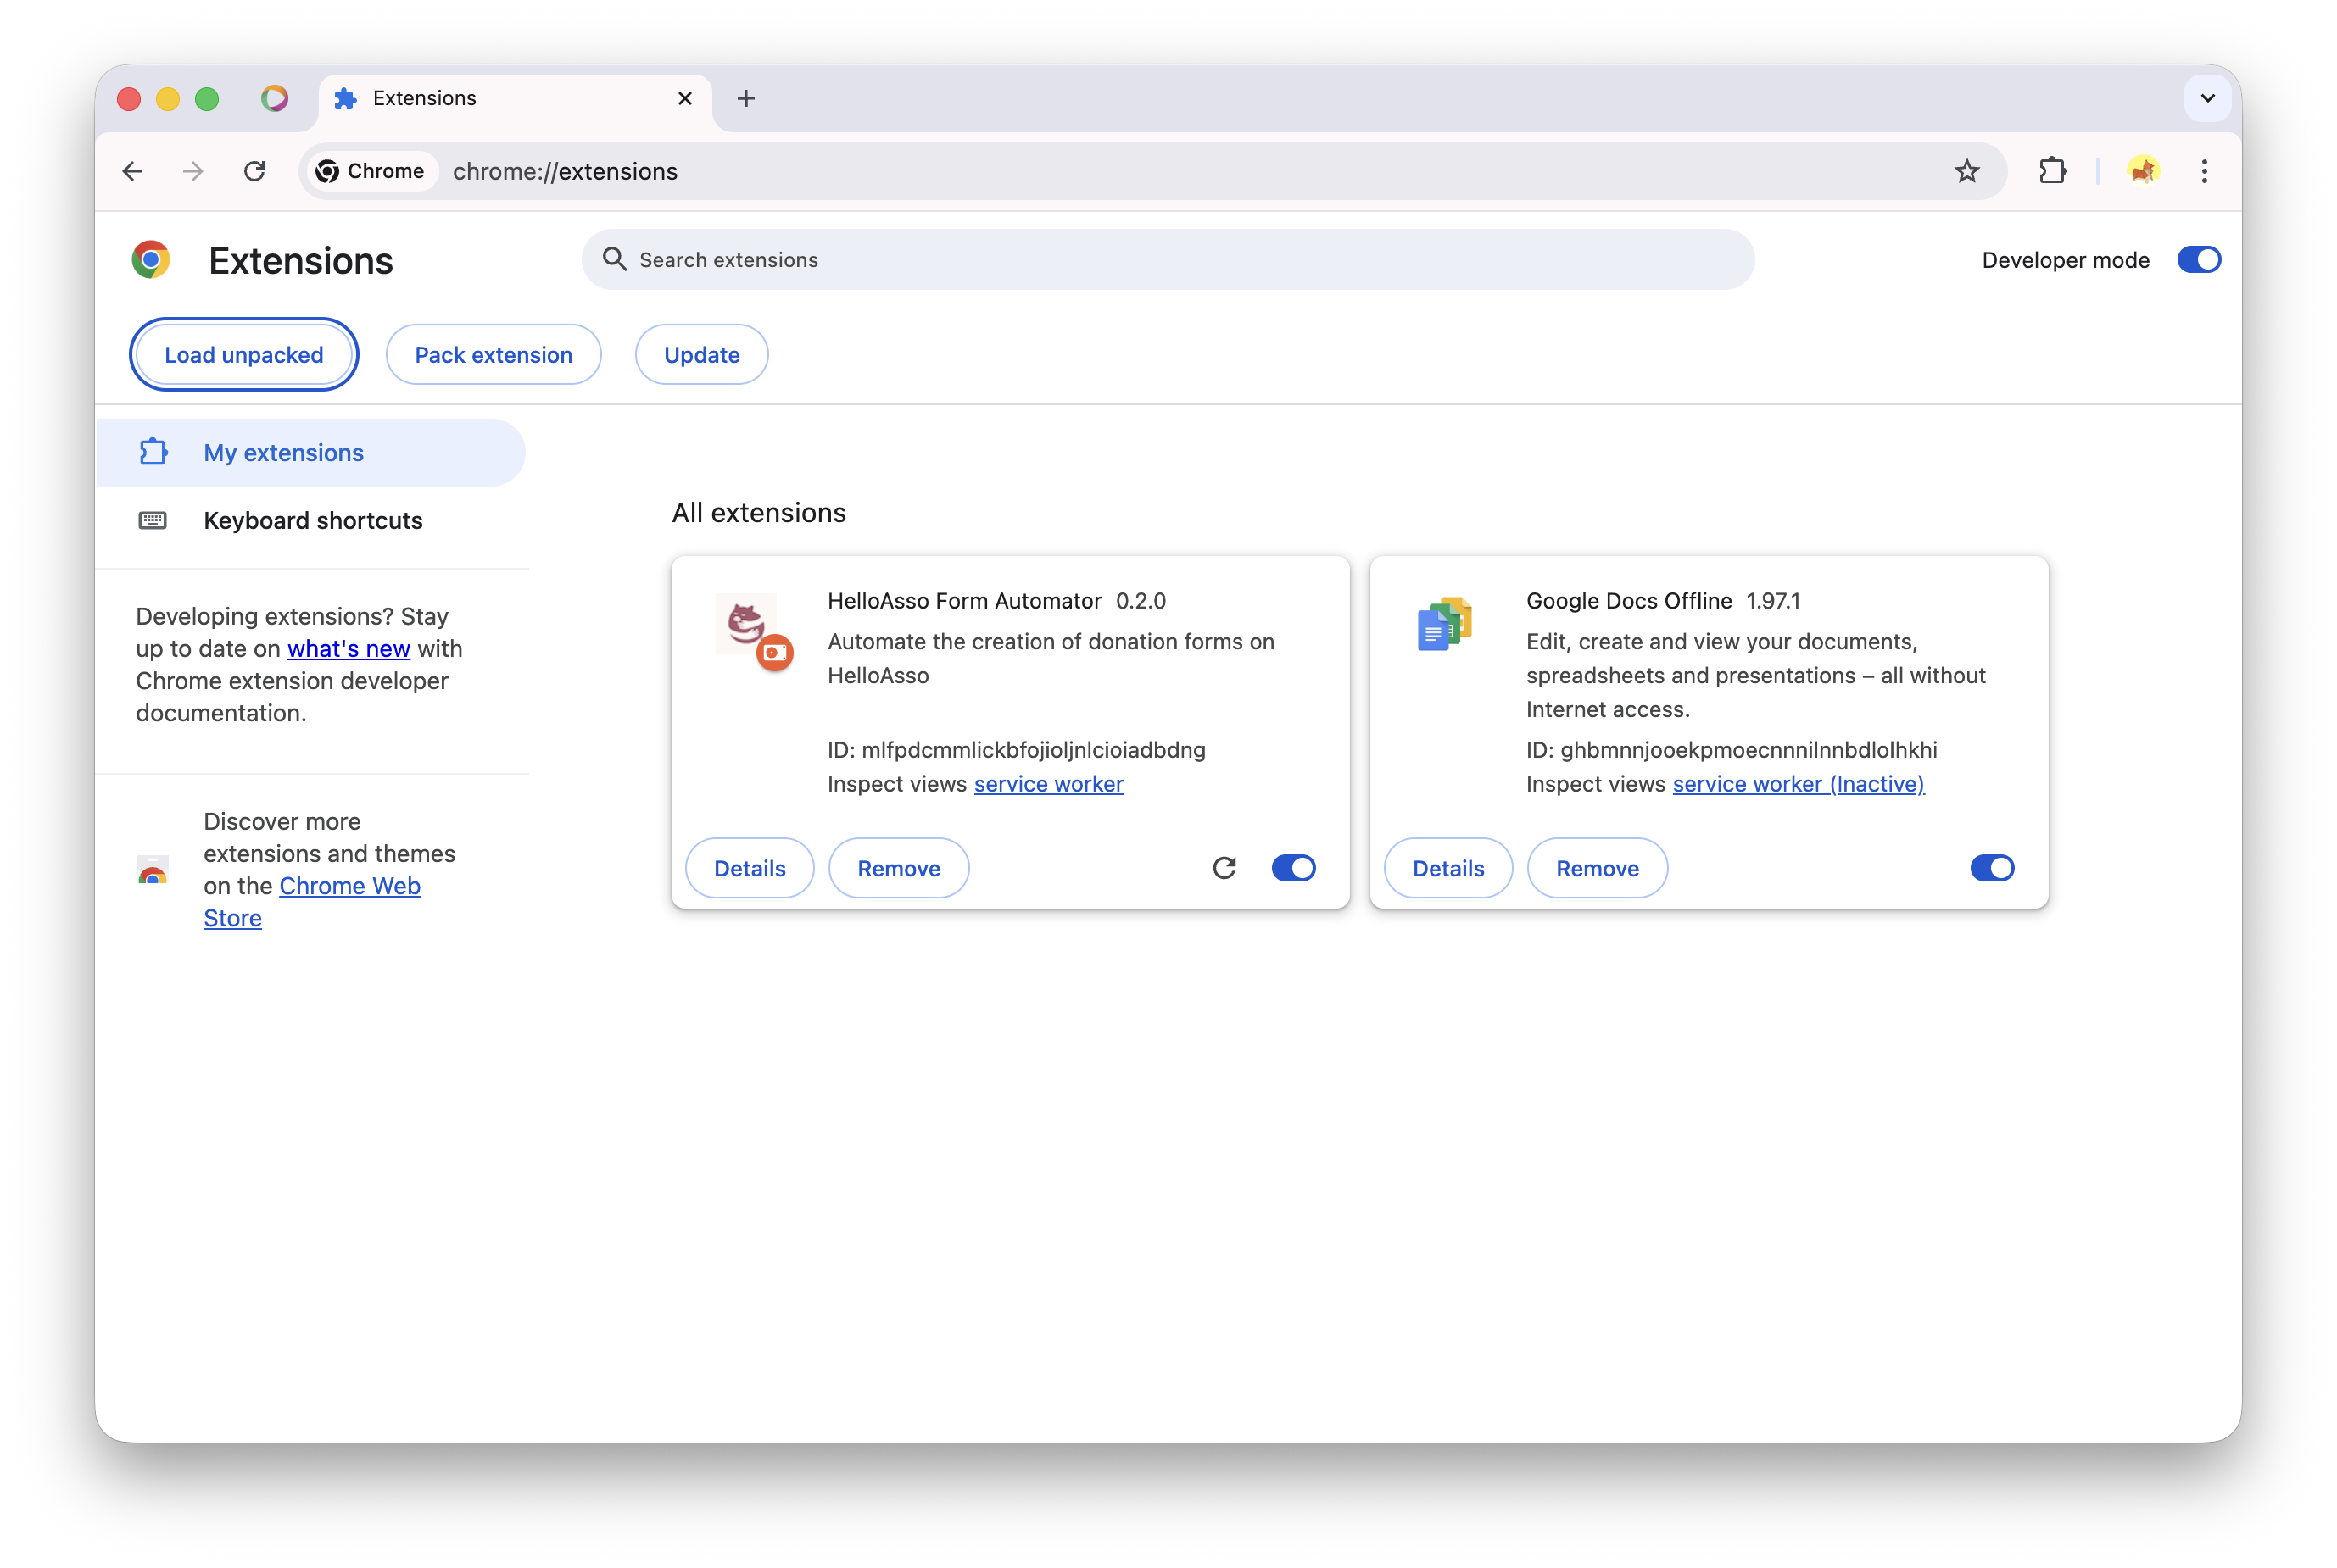Screen dimensions: 2337x1568
Task: Click the Load unpacked button
Action: pos(243,354)
